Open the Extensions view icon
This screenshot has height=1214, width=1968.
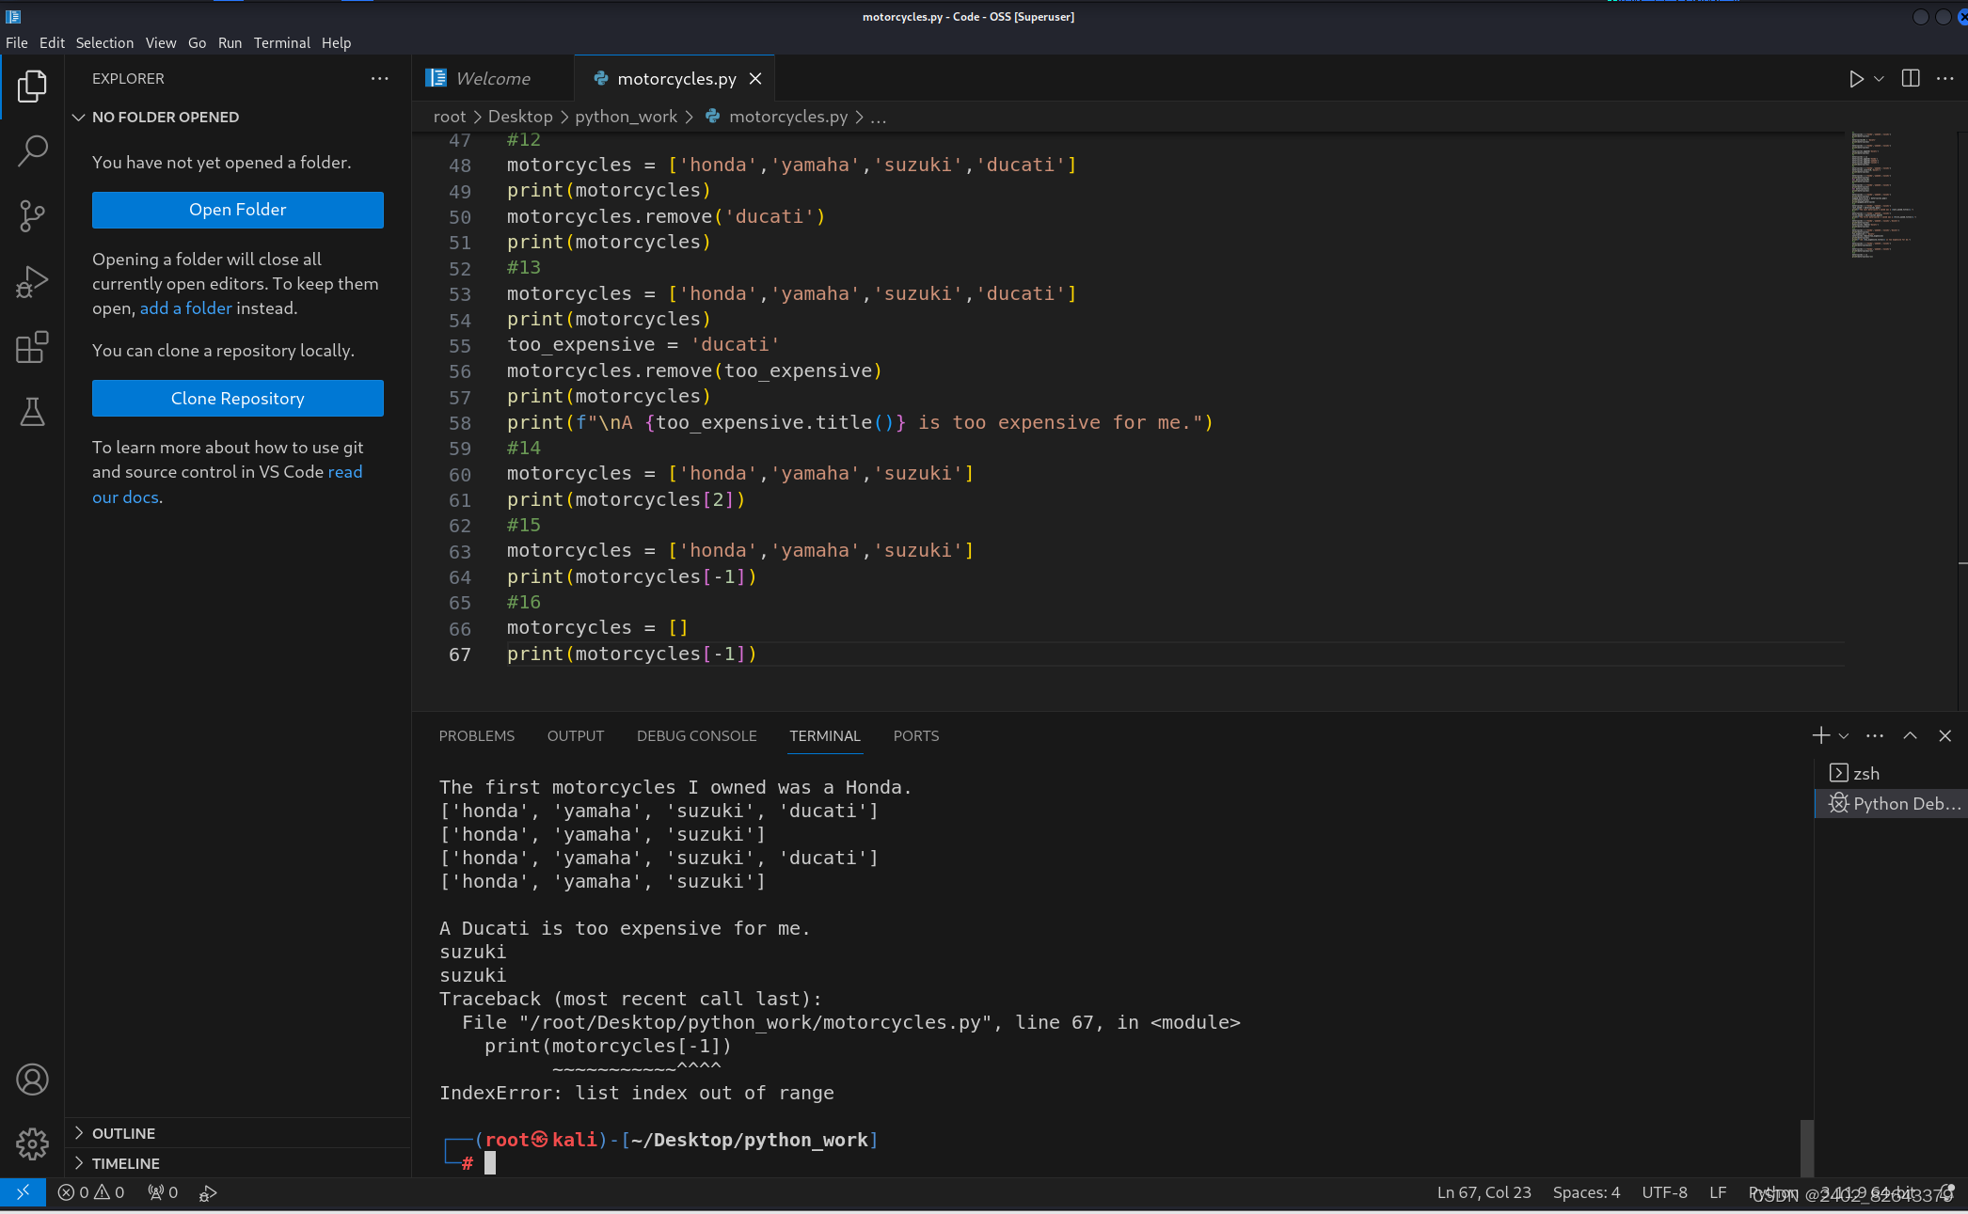(x=32, y=347)
